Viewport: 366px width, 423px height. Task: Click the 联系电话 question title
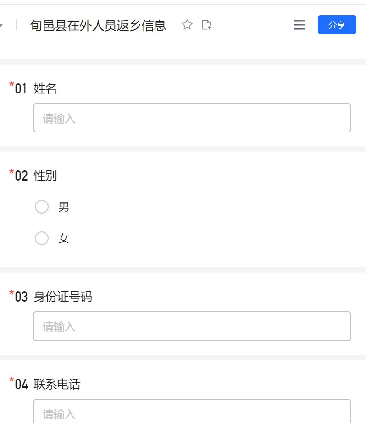click(57, 384)
